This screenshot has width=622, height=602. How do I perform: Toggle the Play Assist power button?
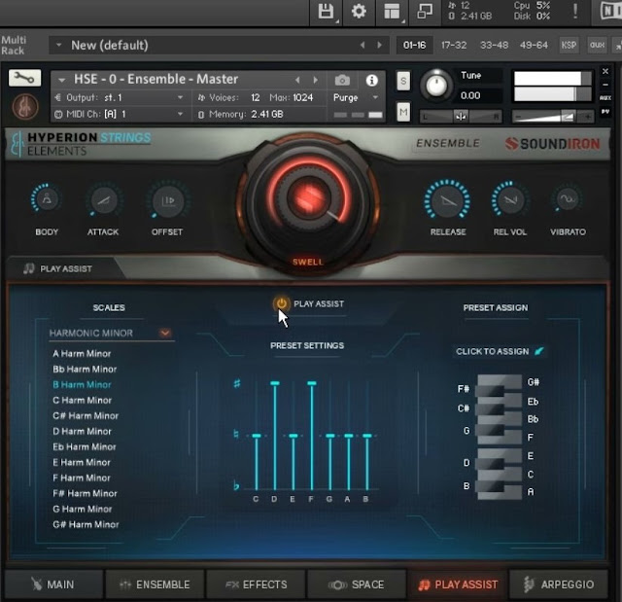(x=281, y=304)
